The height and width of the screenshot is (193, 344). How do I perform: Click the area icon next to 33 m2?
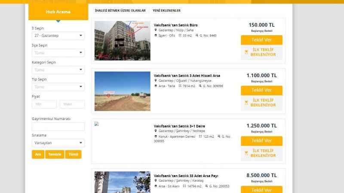(180, 36)
